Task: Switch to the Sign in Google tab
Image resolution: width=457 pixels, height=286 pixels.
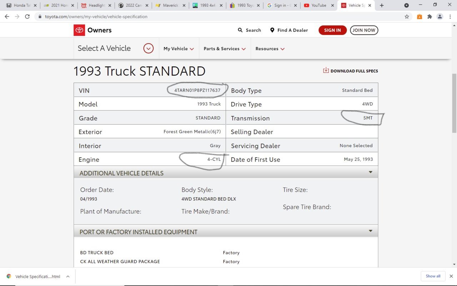Action: [282, 5]
